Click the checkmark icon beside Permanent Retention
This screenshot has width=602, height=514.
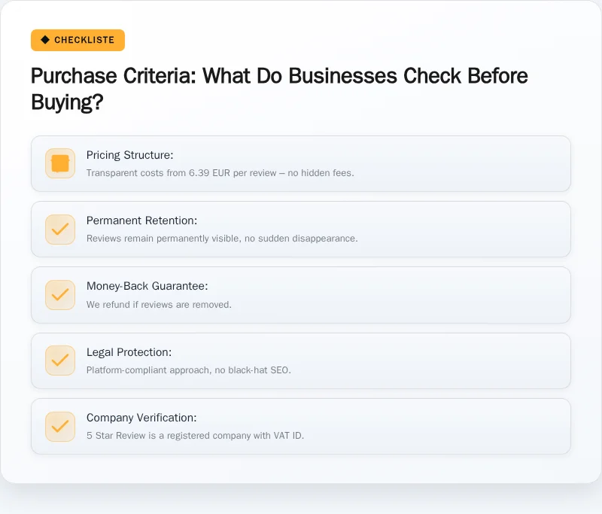[x=60, y=230]
